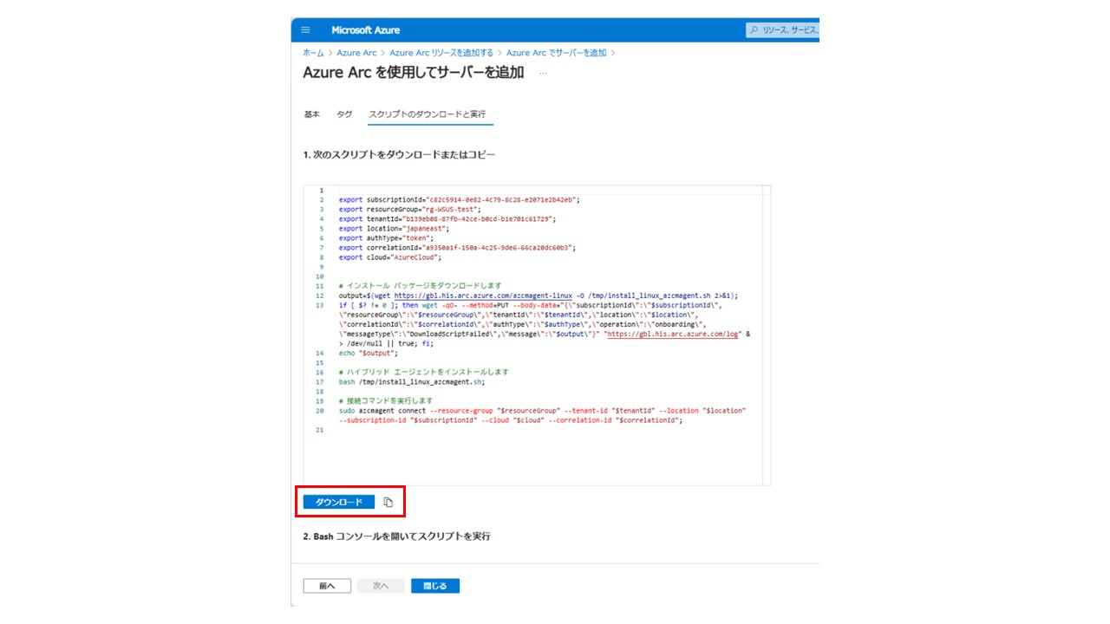Click the 前へ button

coord(326,585)
